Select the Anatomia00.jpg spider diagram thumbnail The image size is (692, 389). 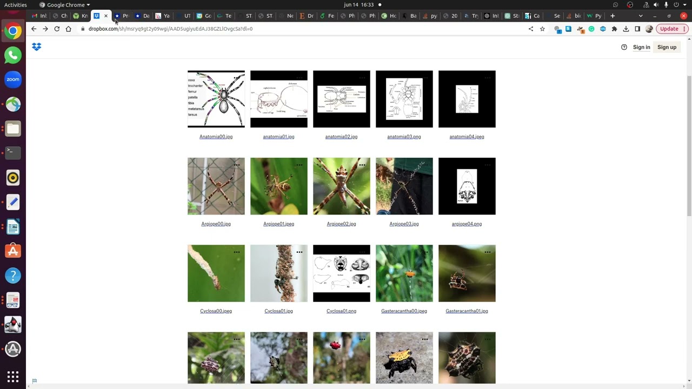click(x=216, y=99)
